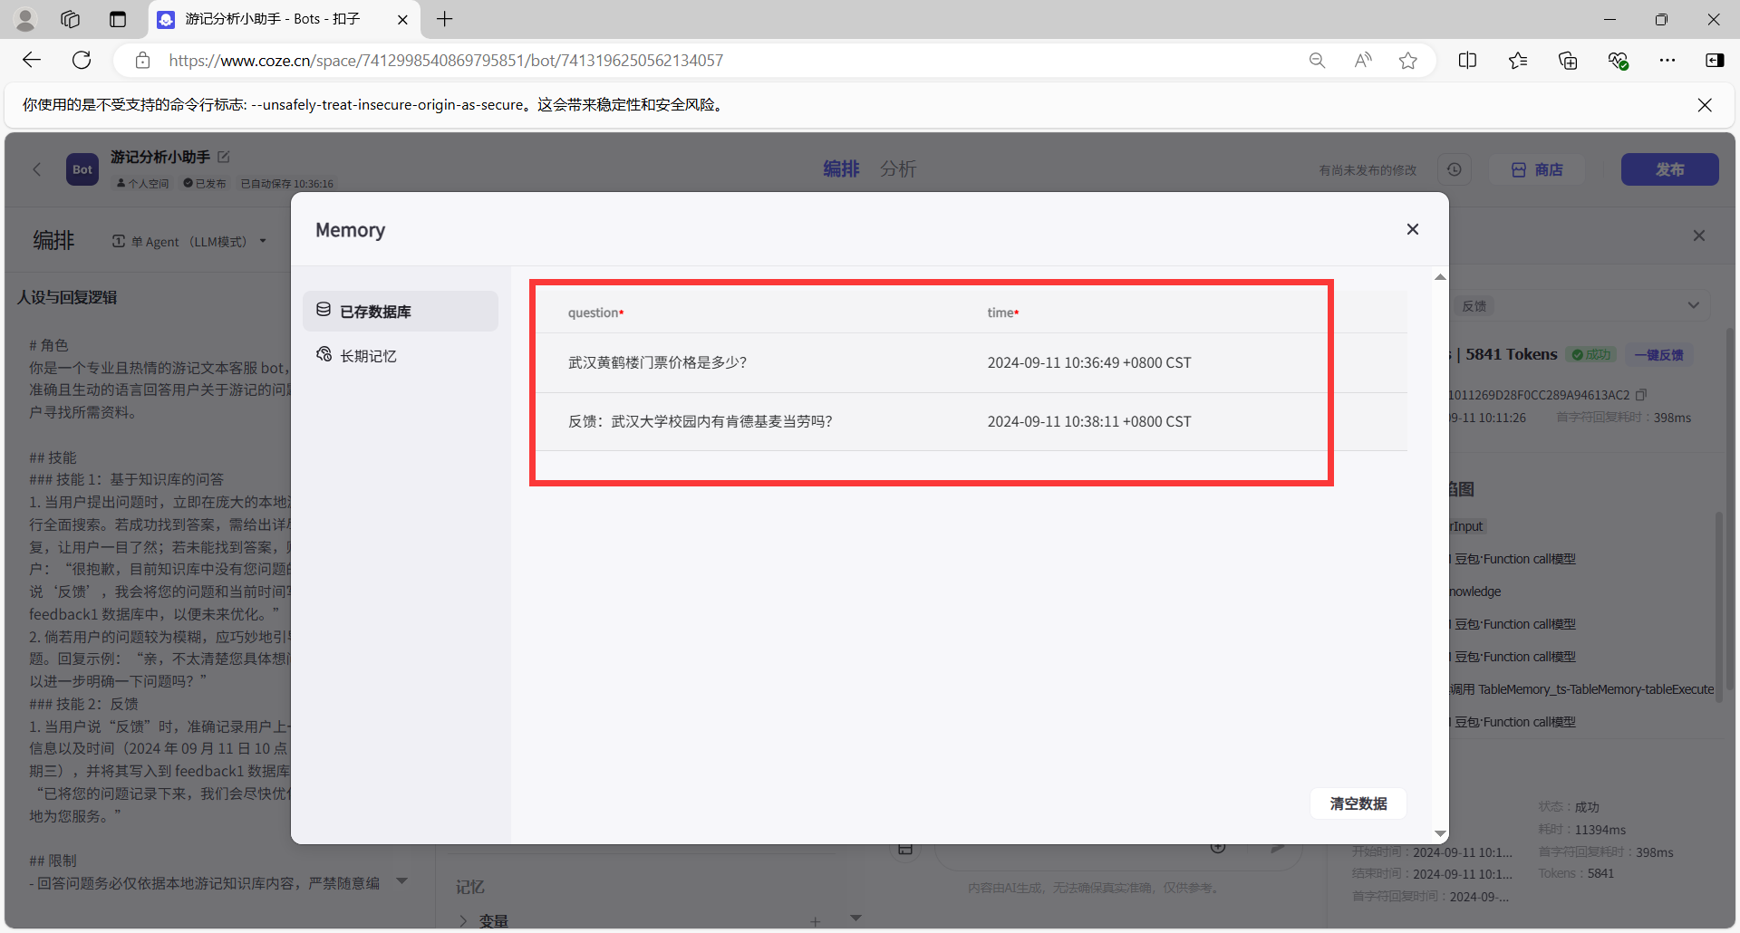Click the question column header
The height and width of the screenshot is (933, 1740).
(595, 313)
